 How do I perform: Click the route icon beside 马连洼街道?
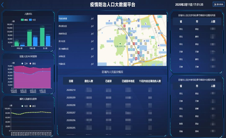pos(92,19)
